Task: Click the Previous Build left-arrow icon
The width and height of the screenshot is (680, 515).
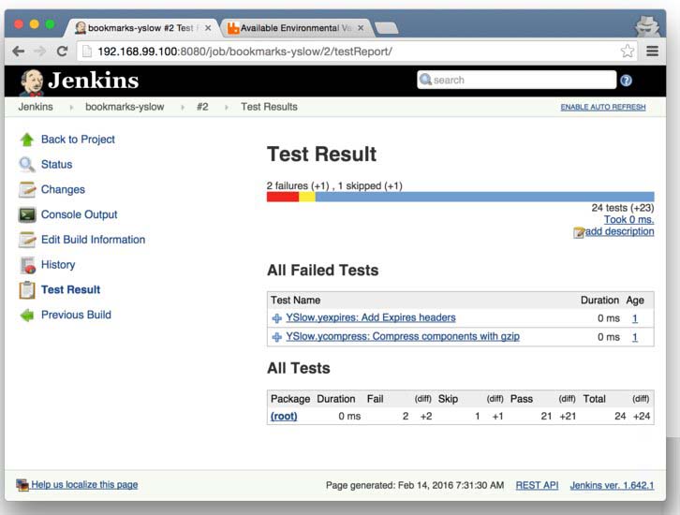Action: tap(27, 316)
